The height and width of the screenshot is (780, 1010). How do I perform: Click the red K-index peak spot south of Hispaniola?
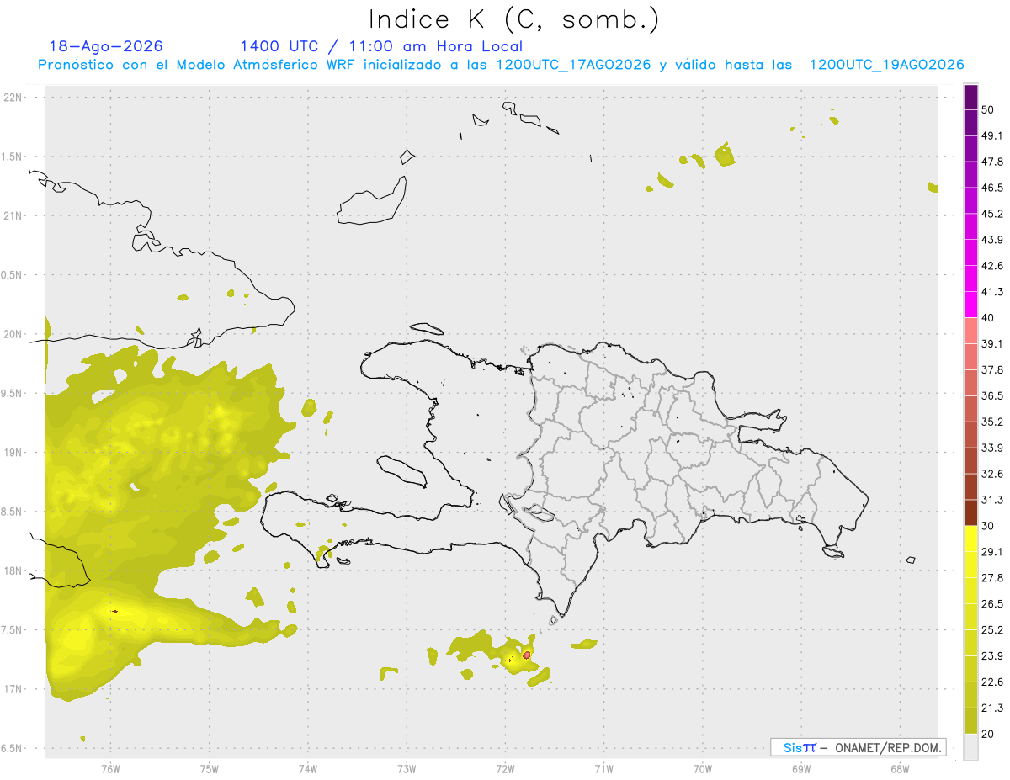[527, 655]
